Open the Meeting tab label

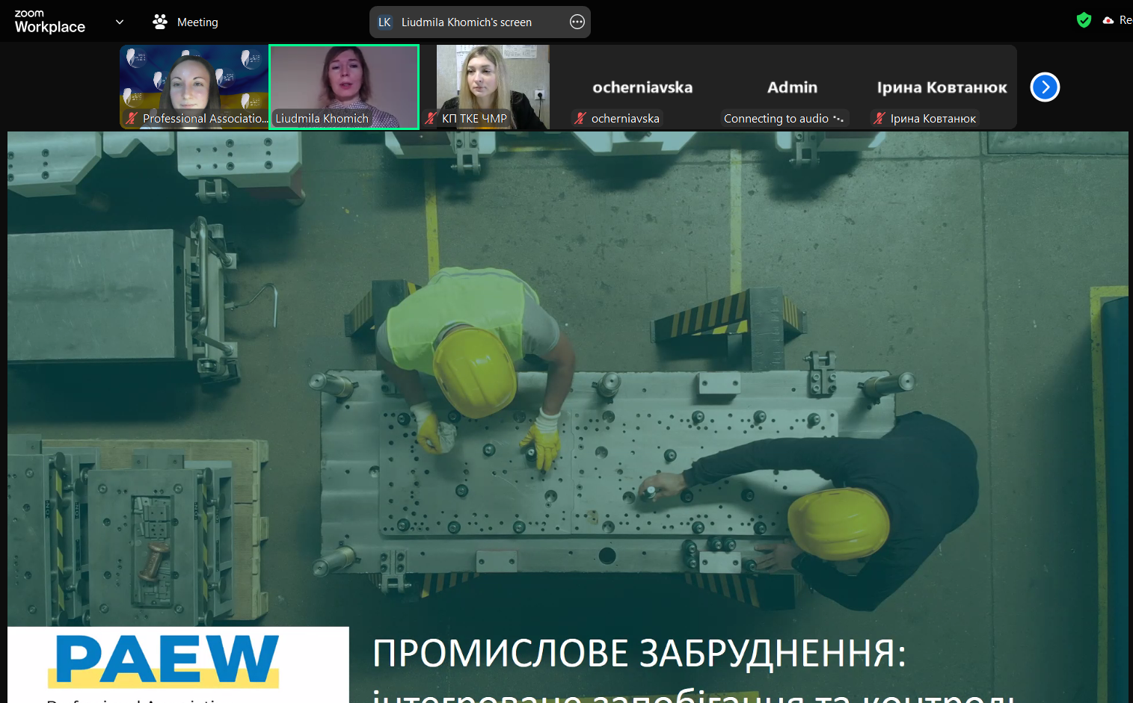[x=197, y=22]
